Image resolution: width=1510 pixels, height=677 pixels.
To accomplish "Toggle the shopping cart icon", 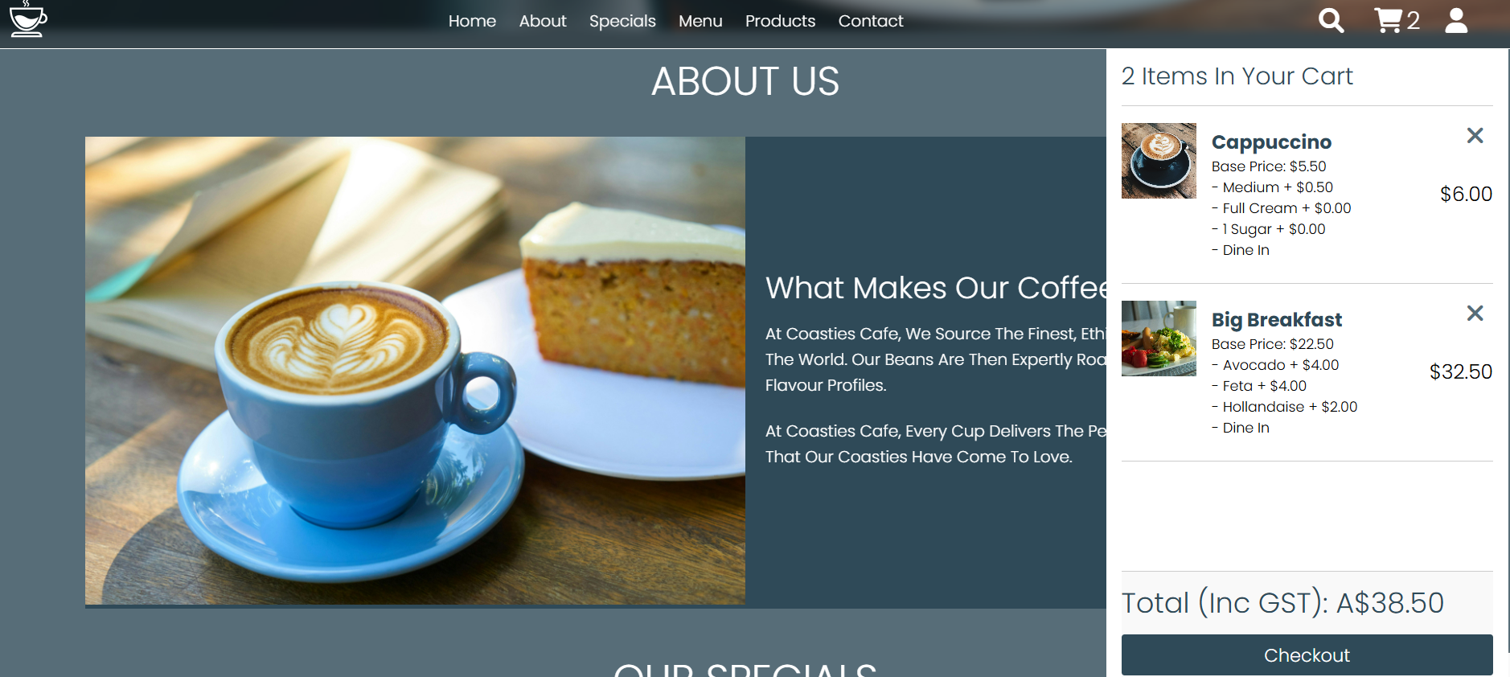I will point(1388,20).
